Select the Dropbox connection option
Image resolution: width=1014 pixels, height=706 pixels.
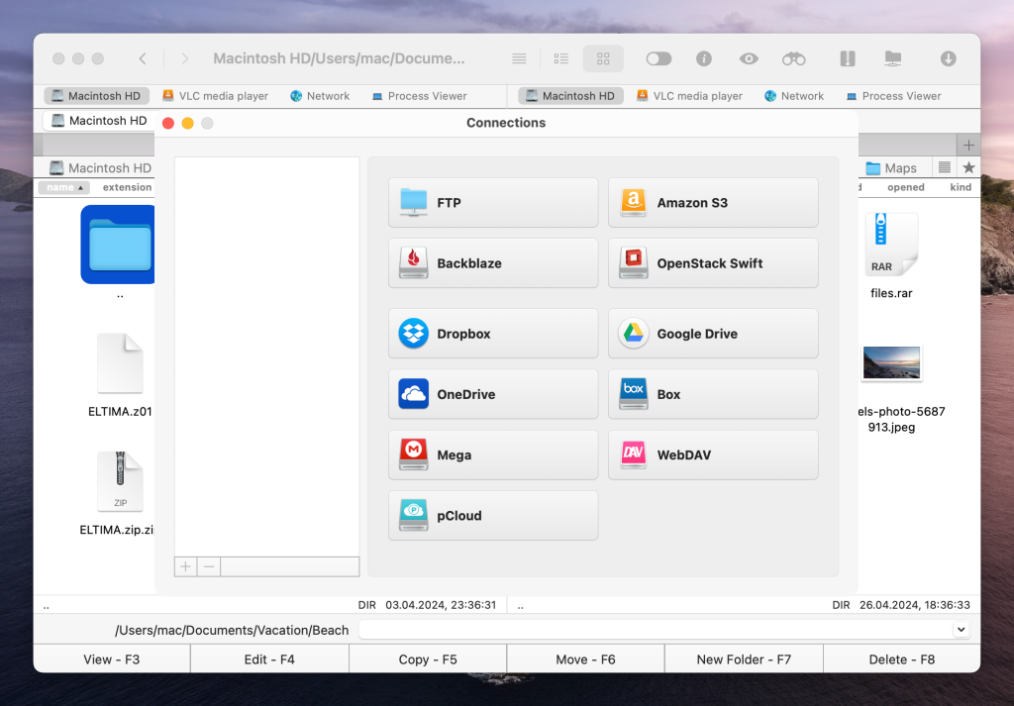tap(493, 334)
